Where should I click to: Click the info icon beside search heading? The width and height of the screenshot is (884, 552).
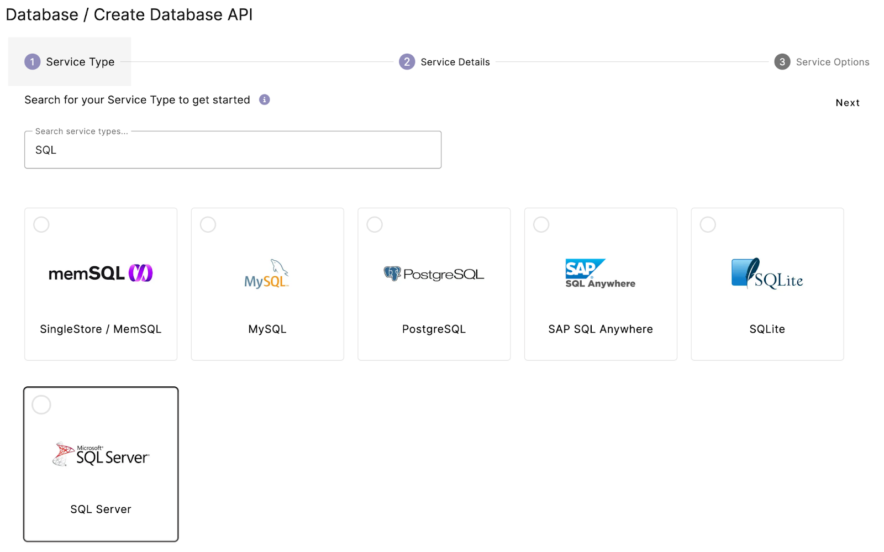pyautogui.click(x=265, y=99)
